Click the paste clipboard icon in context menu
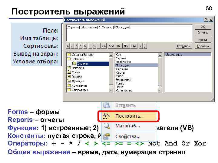The image size is (218, 163). point(107,105)
